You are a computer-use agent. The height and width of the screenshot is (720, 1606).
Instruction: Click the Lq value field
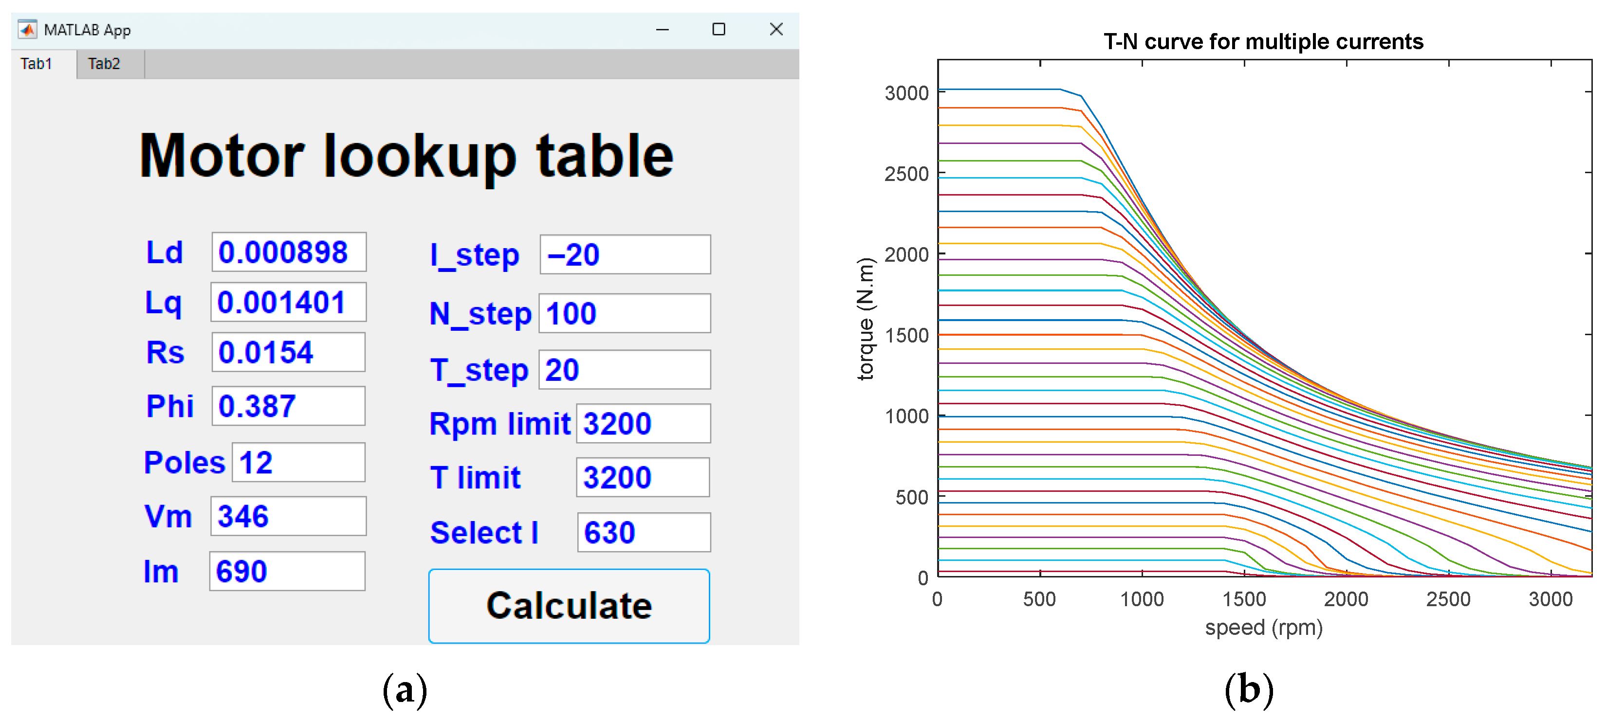pos(288,303)
